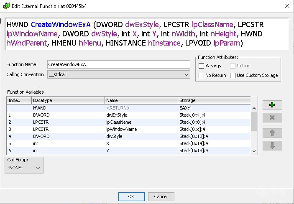Click the Index column header
Screen dimensions: 294x204
tap(19, 100)
